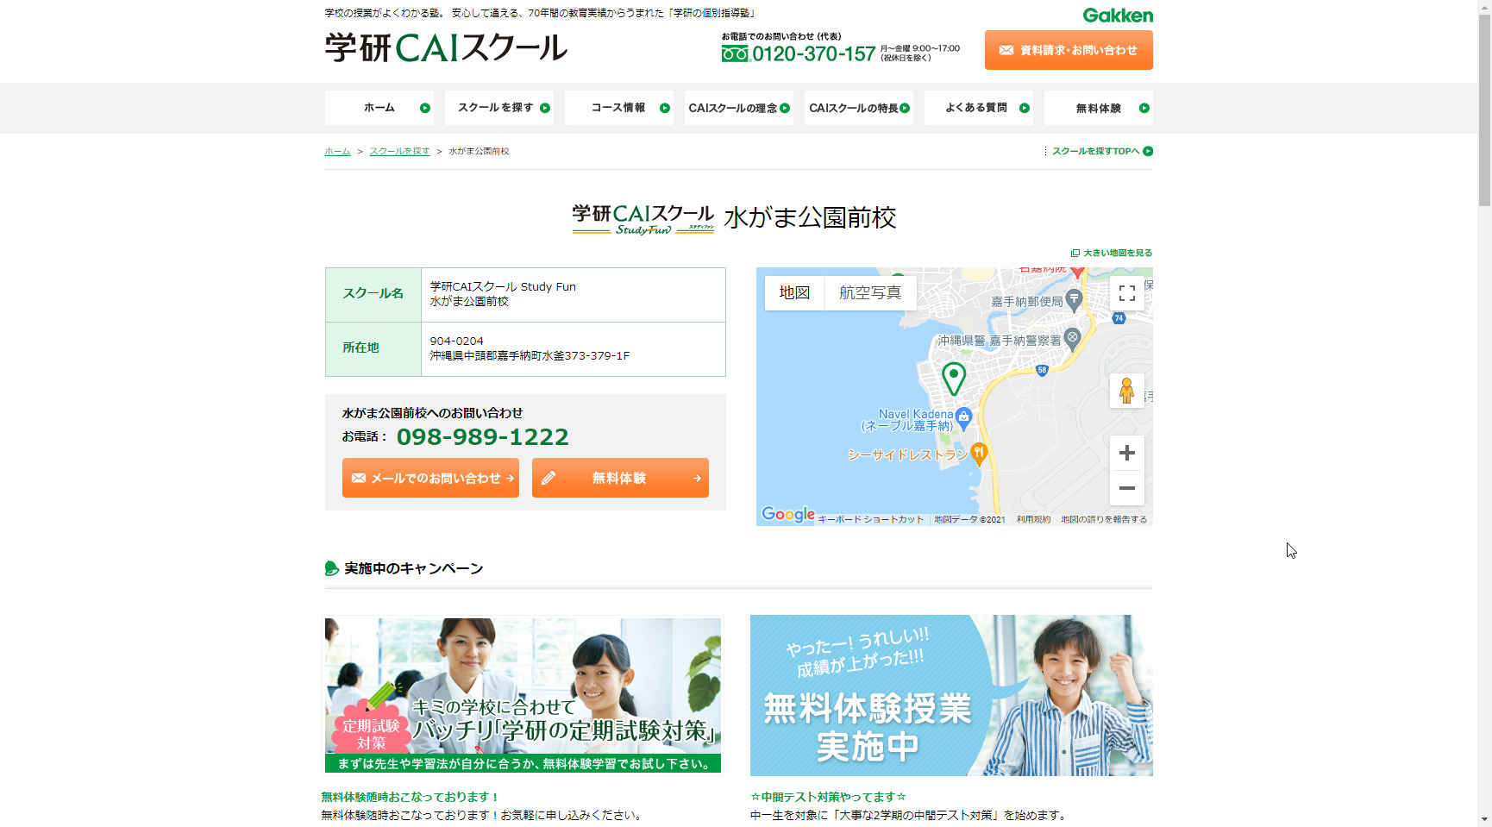This screenshot has width=1492, height=827.
Task: Select the Street View pegman icon
Action: point(1126,391)
